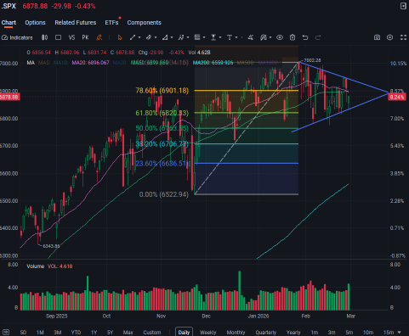Screen dimensions: 409x336
Task: Toggle the orange drawing pencil icon
Action: pos(99,37)
